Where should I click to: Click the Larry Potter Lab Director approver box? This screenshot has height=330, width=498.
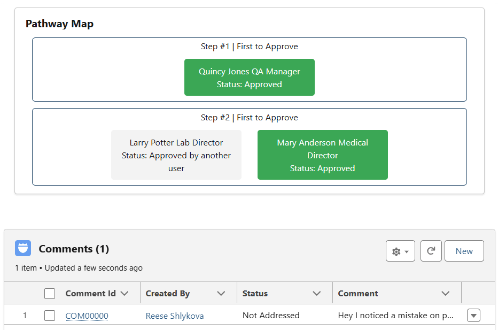176,155
